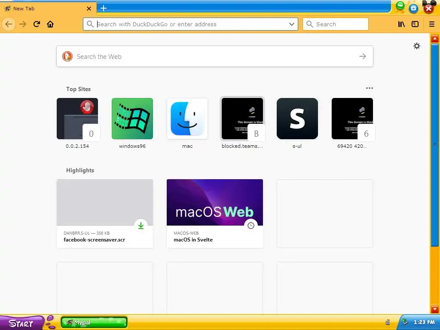Open the s-ul top site tile

tap(297, 119)
